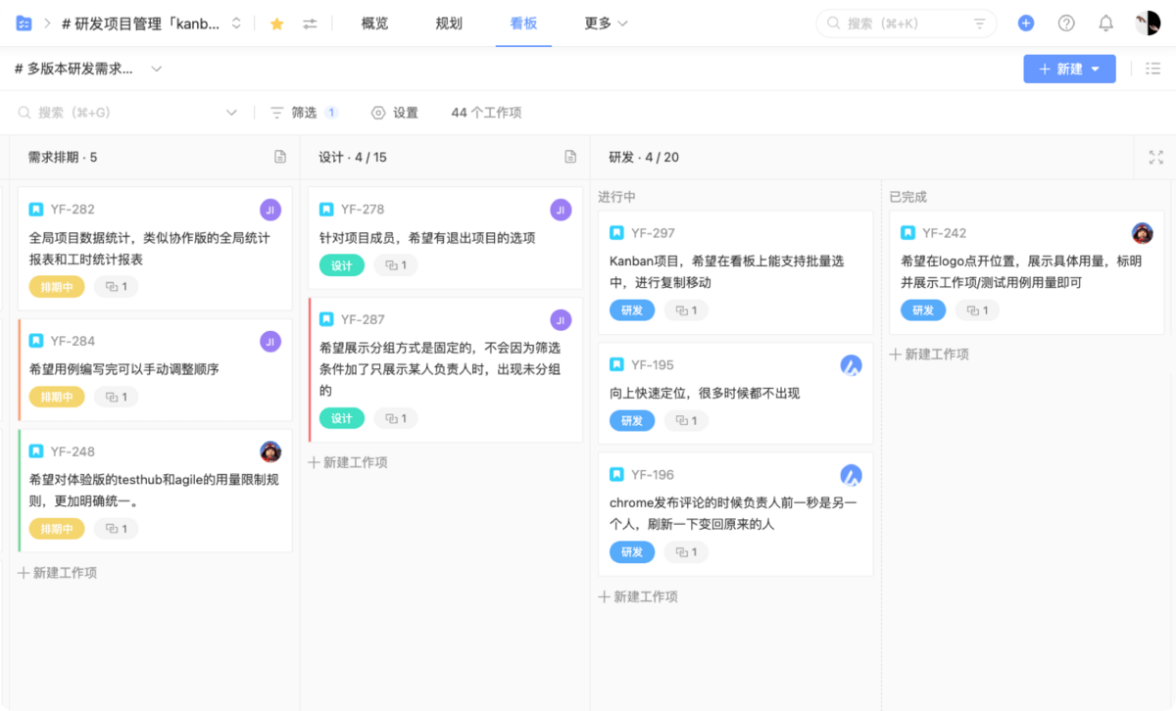This screenshot has height=711, width=1176.
Task: Switch to the 概览 tab
Action: tap(373, 23)
